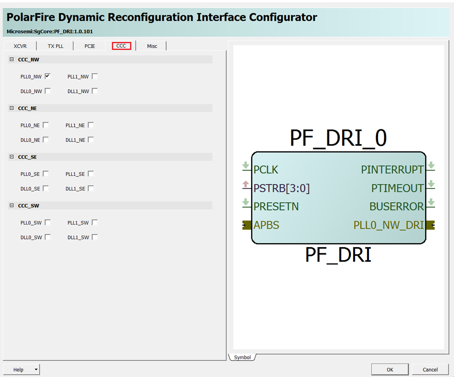Select the APBS bus interface connector
This screenshot has width=454, height=377.
(x=246, y=225)
